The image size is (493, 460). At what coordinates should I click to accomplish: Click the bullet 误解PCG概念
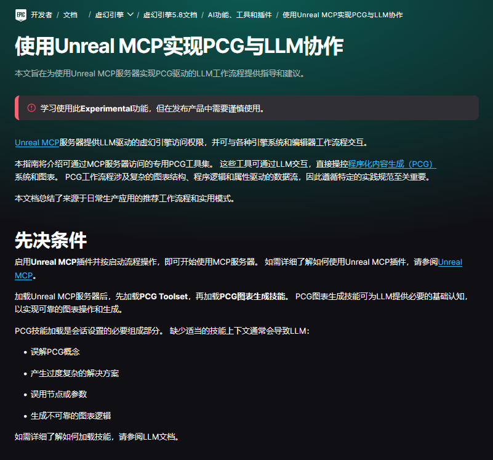tap(55, 352)
